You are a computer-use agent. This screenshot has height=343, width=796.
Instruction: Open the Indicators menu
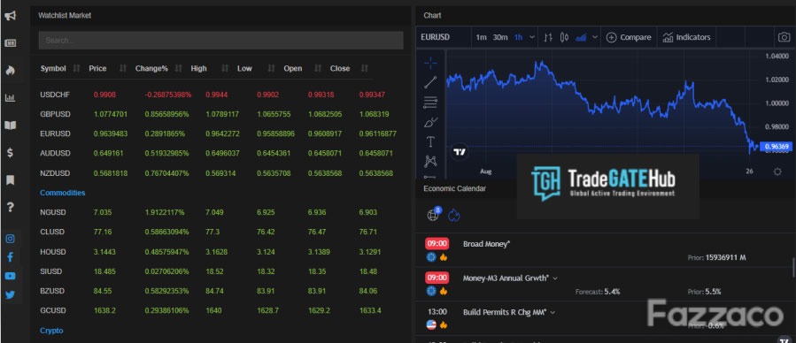(x=686, y=37)
